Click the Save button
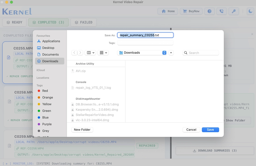The height and width of the screenshot is (166, 256). (x=210, y=130)
